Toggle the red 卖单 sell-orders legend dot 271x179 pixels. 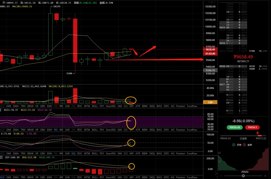pyautogui.click(x=244, y=145)
